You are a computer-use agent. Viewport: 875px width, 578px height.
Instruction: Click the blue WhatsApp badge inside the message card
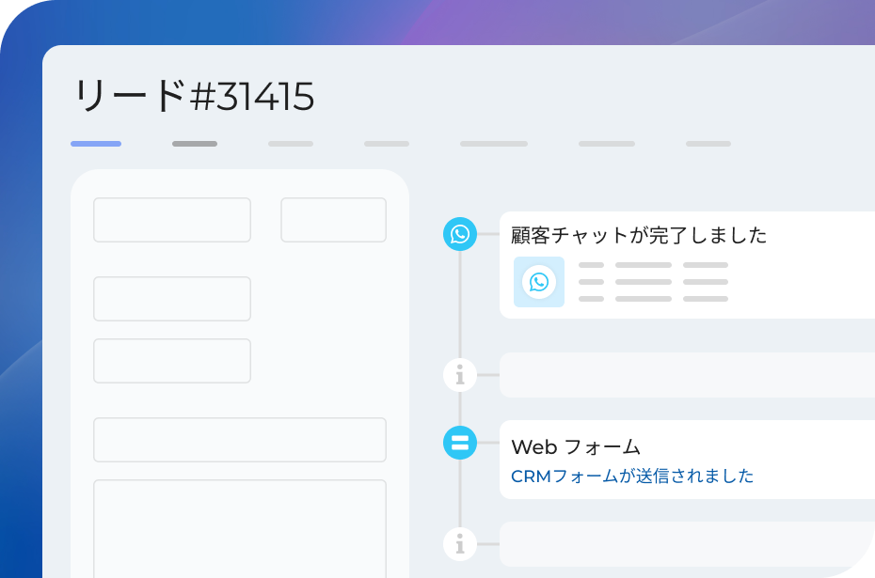coord(538,280)
